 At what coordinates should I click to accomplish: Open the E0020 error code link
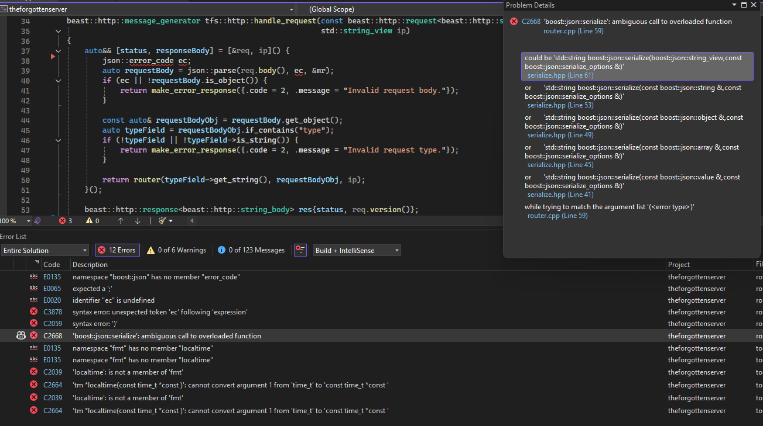coord(52,300)
